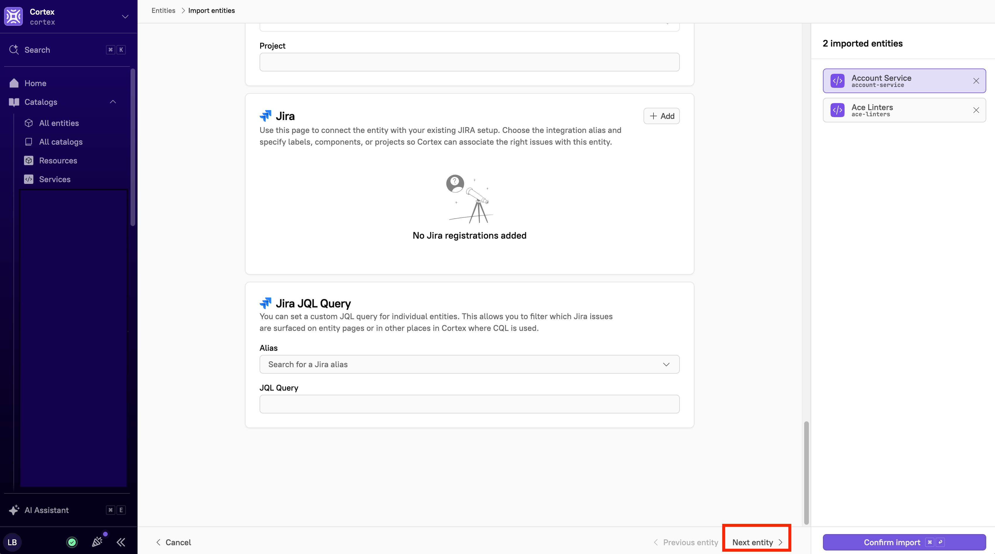Click the Import entities breadcrumb text

211,11
